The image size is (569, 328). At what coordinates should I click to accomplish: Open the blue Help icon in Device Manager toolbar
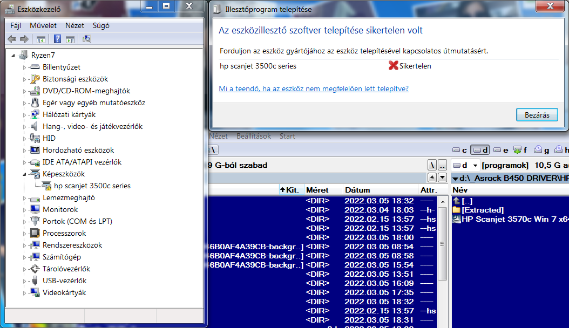[57, 39]
